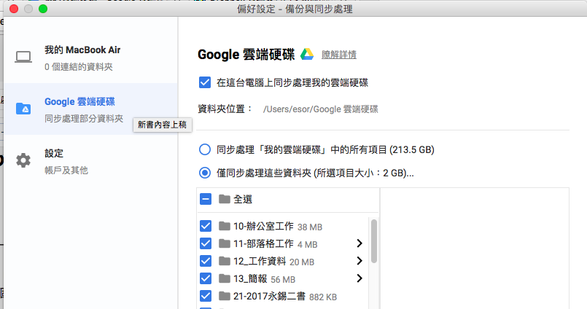The height and width of the screenshot is (309, 587).
Task: Open the 設定 gear icon
Action: [23, 160]
